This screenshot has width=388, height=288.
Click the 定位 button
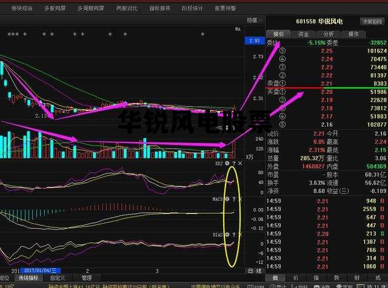tap(4, 278)
